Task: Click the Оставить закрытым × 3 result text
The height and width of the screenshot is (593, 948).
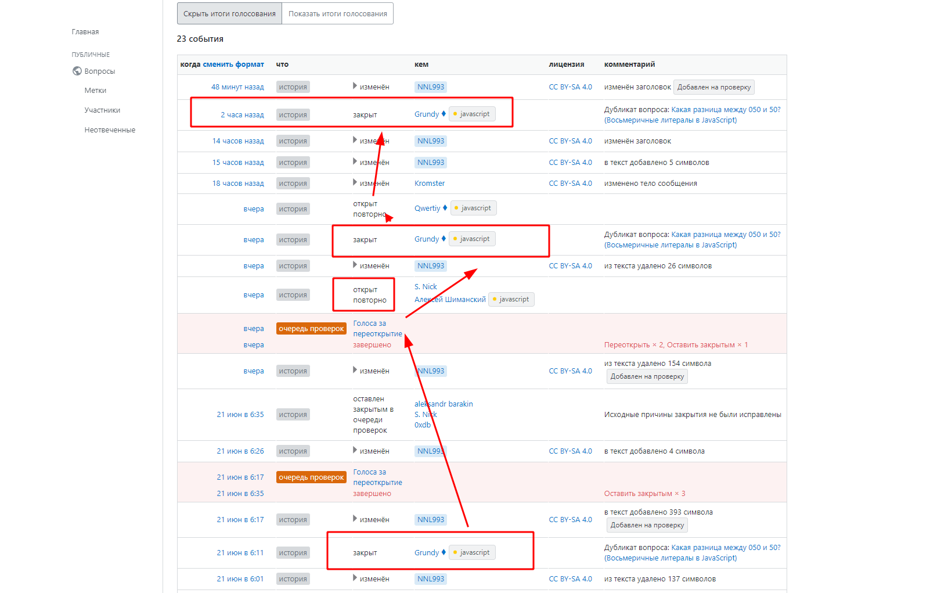Action: click(644, 494)
